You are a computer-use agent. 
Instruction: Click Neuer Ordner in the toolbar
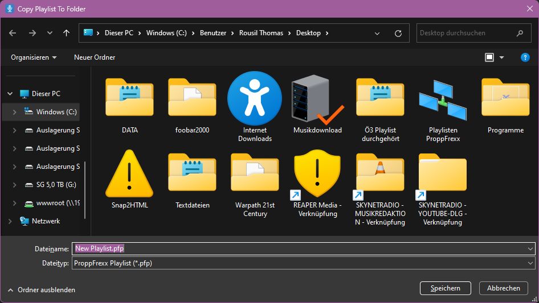pyautogui.click(x=95, y=57)
